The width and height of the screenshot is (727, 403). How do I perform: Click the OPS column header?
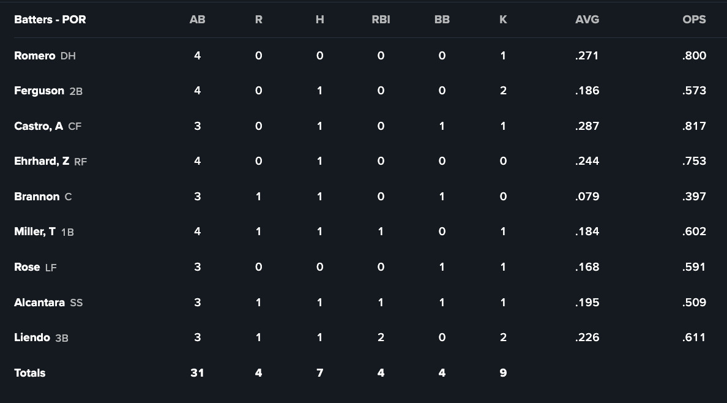694,20
